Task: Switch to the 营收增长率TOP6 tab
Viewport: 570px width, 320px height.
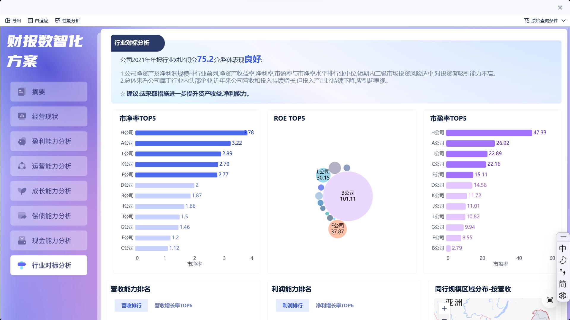Action: point(173,305)
